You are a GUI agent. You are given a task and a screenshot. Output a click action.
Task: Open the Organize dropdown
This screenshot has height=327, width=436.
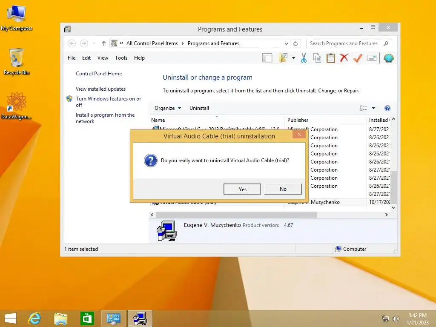[x=168, y=108]
